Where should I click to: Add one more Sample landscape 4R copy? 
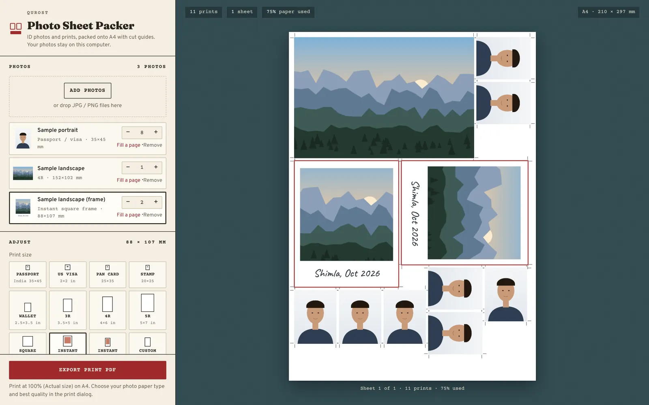pos(156,167)
